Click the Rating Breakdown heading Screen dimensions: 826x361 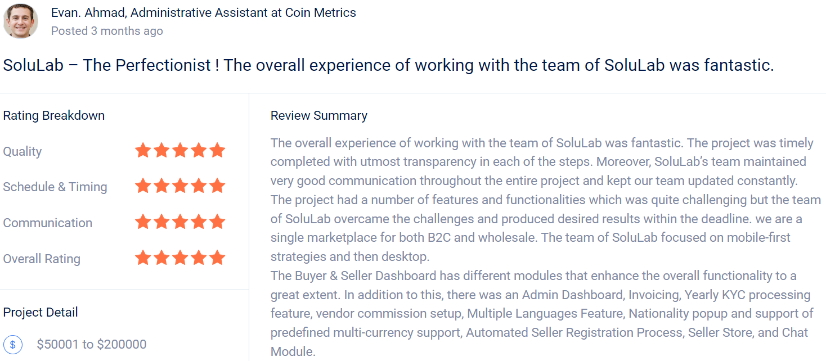pyautogui.click(x=54, y=116)
